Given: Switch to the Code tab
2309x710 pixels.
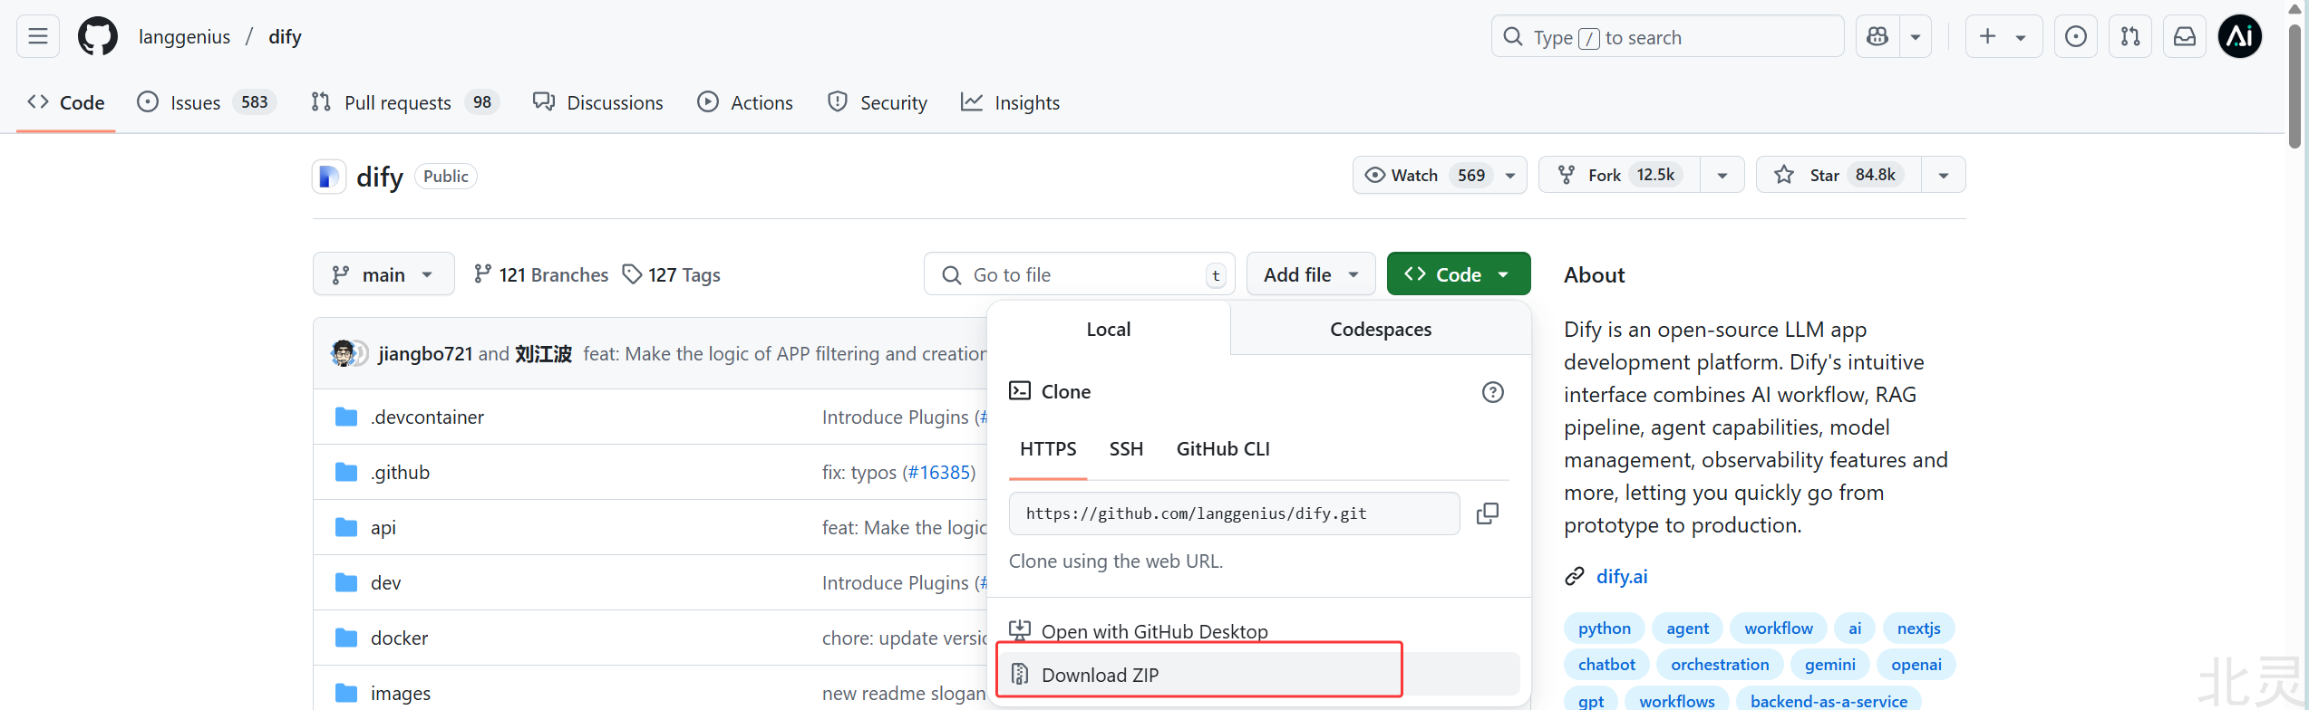Looking at the screenshot, I should coord(66,102).
